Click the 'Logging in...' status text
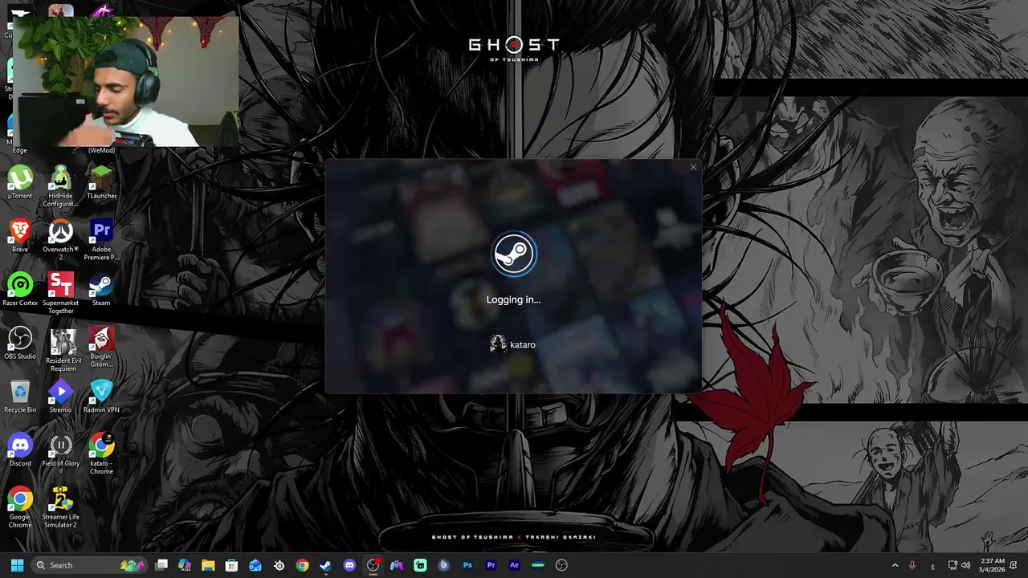 514,299
